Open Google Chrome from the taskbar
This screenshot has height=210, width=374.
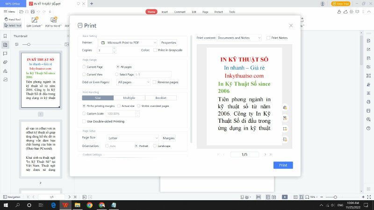pos(90,205)
